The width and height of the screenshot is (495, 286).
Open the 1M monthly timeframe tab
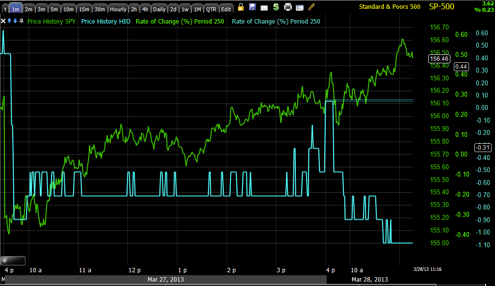tap(197, 9)
